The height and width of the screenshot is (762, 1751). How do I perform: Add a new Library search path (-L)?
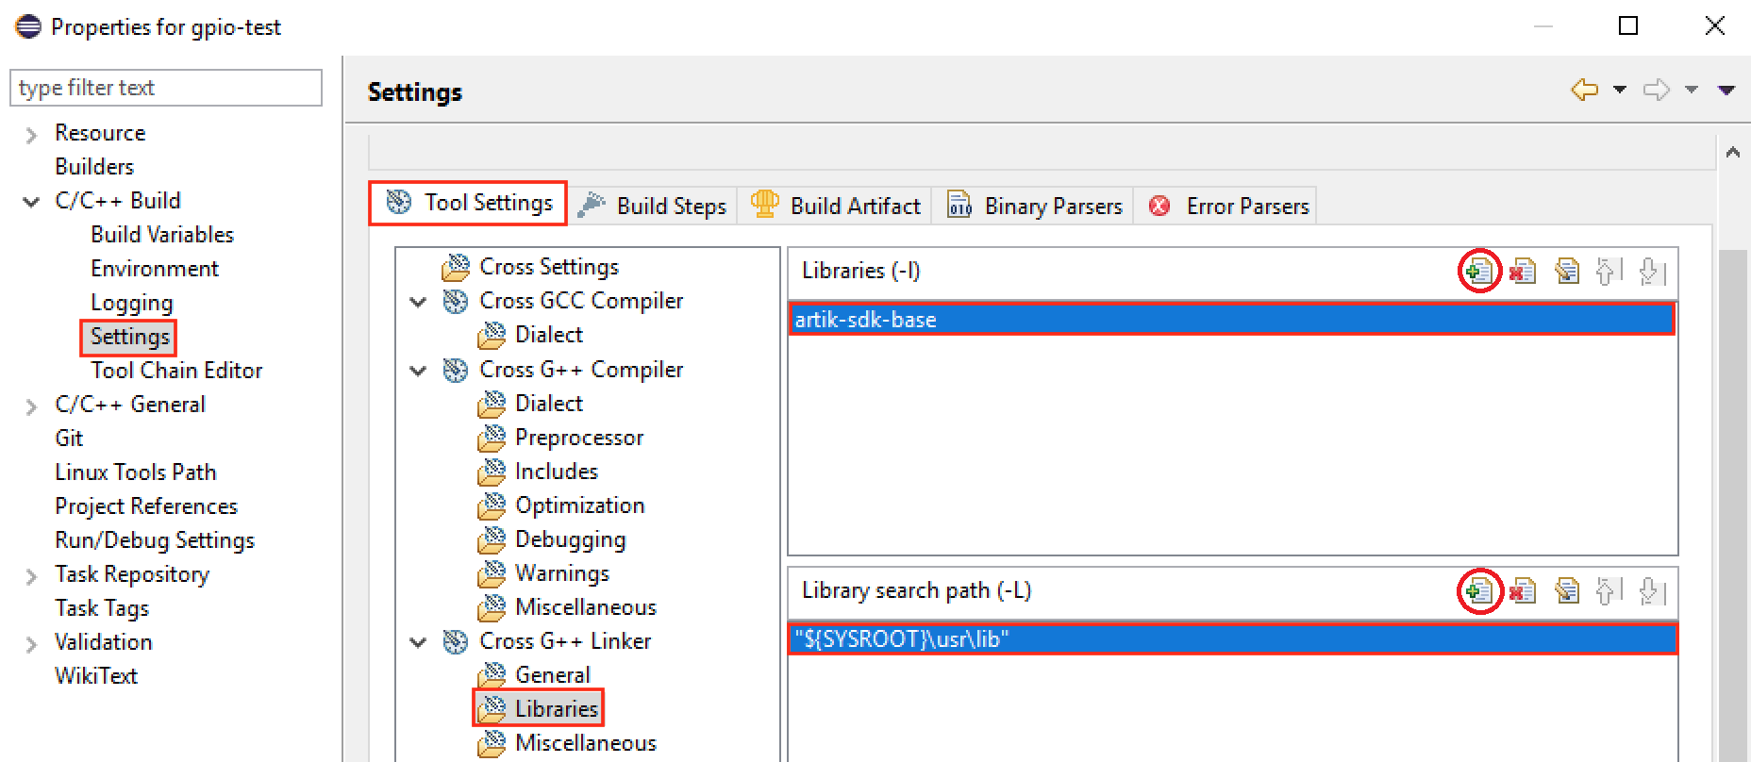pos(1478,591)
